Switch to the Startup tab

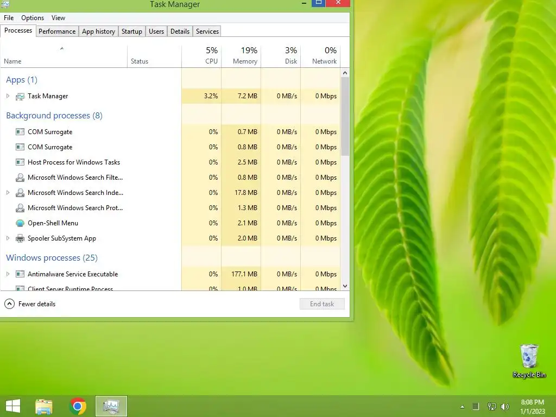click(132, 31)
